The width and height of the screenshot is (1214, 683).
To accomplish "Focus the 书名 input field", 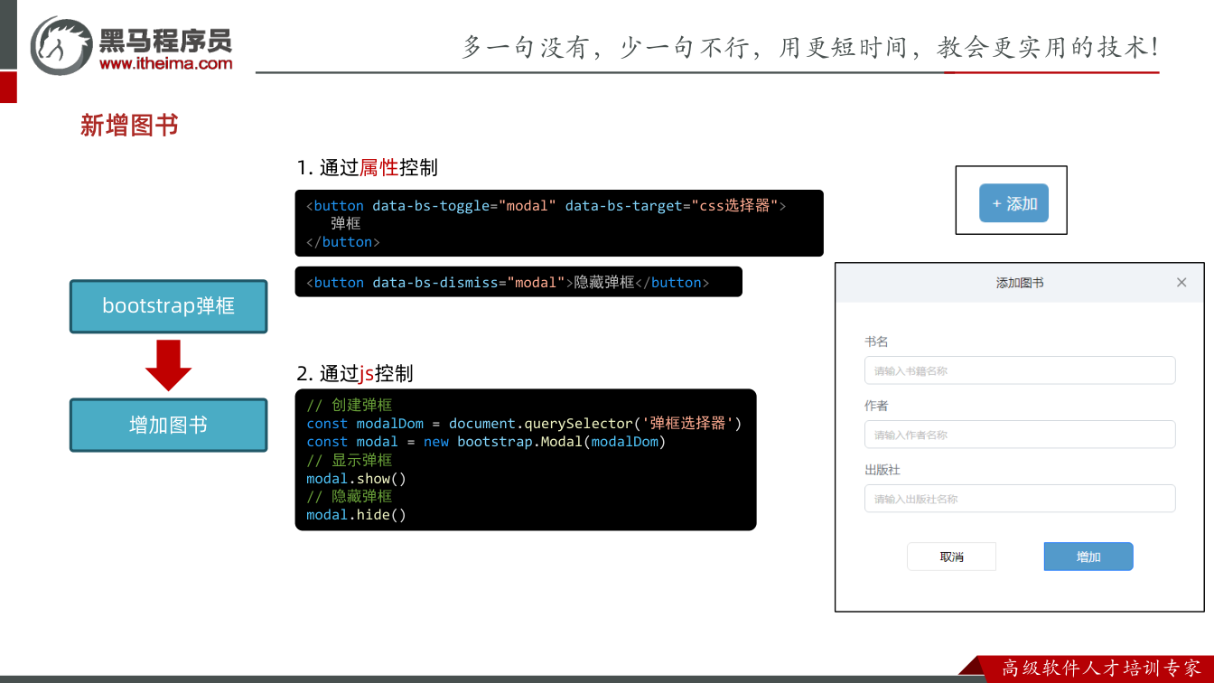I will pos(1020,370).
